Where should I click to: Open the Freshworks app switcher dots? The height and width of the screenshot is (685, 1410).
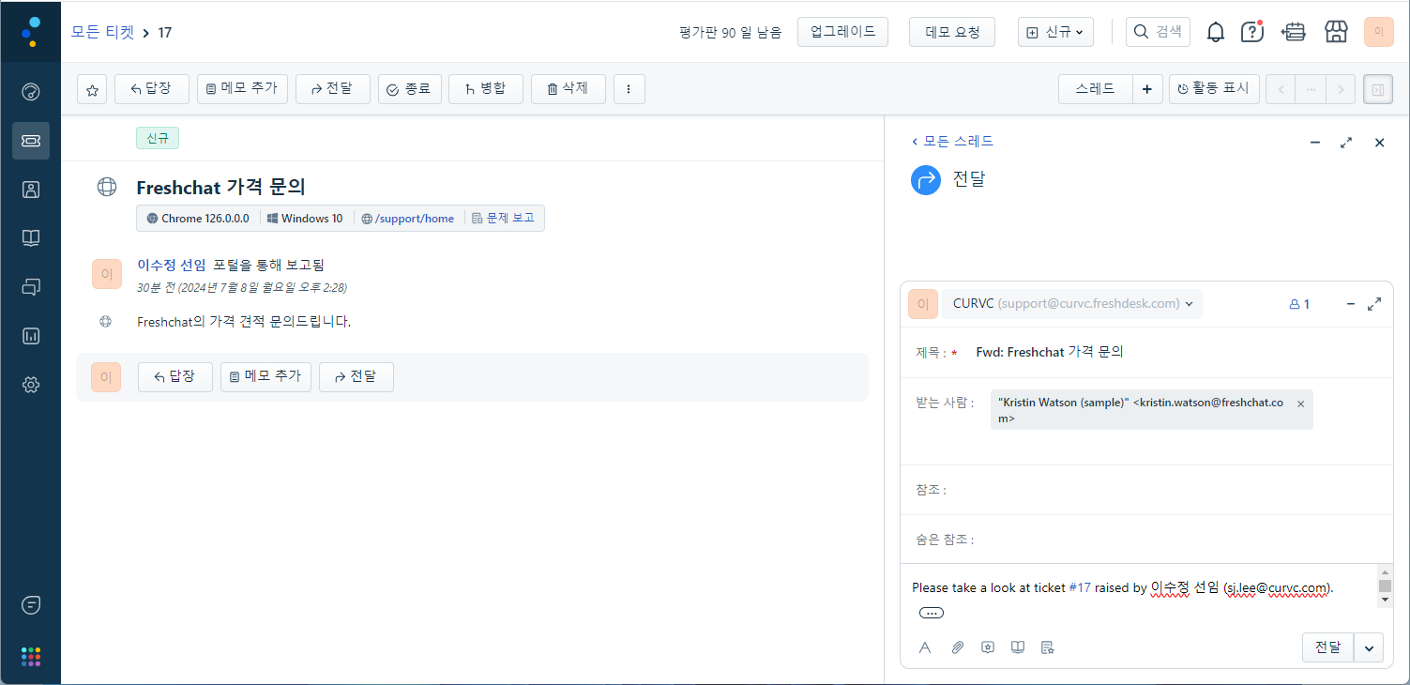point(31,656)
